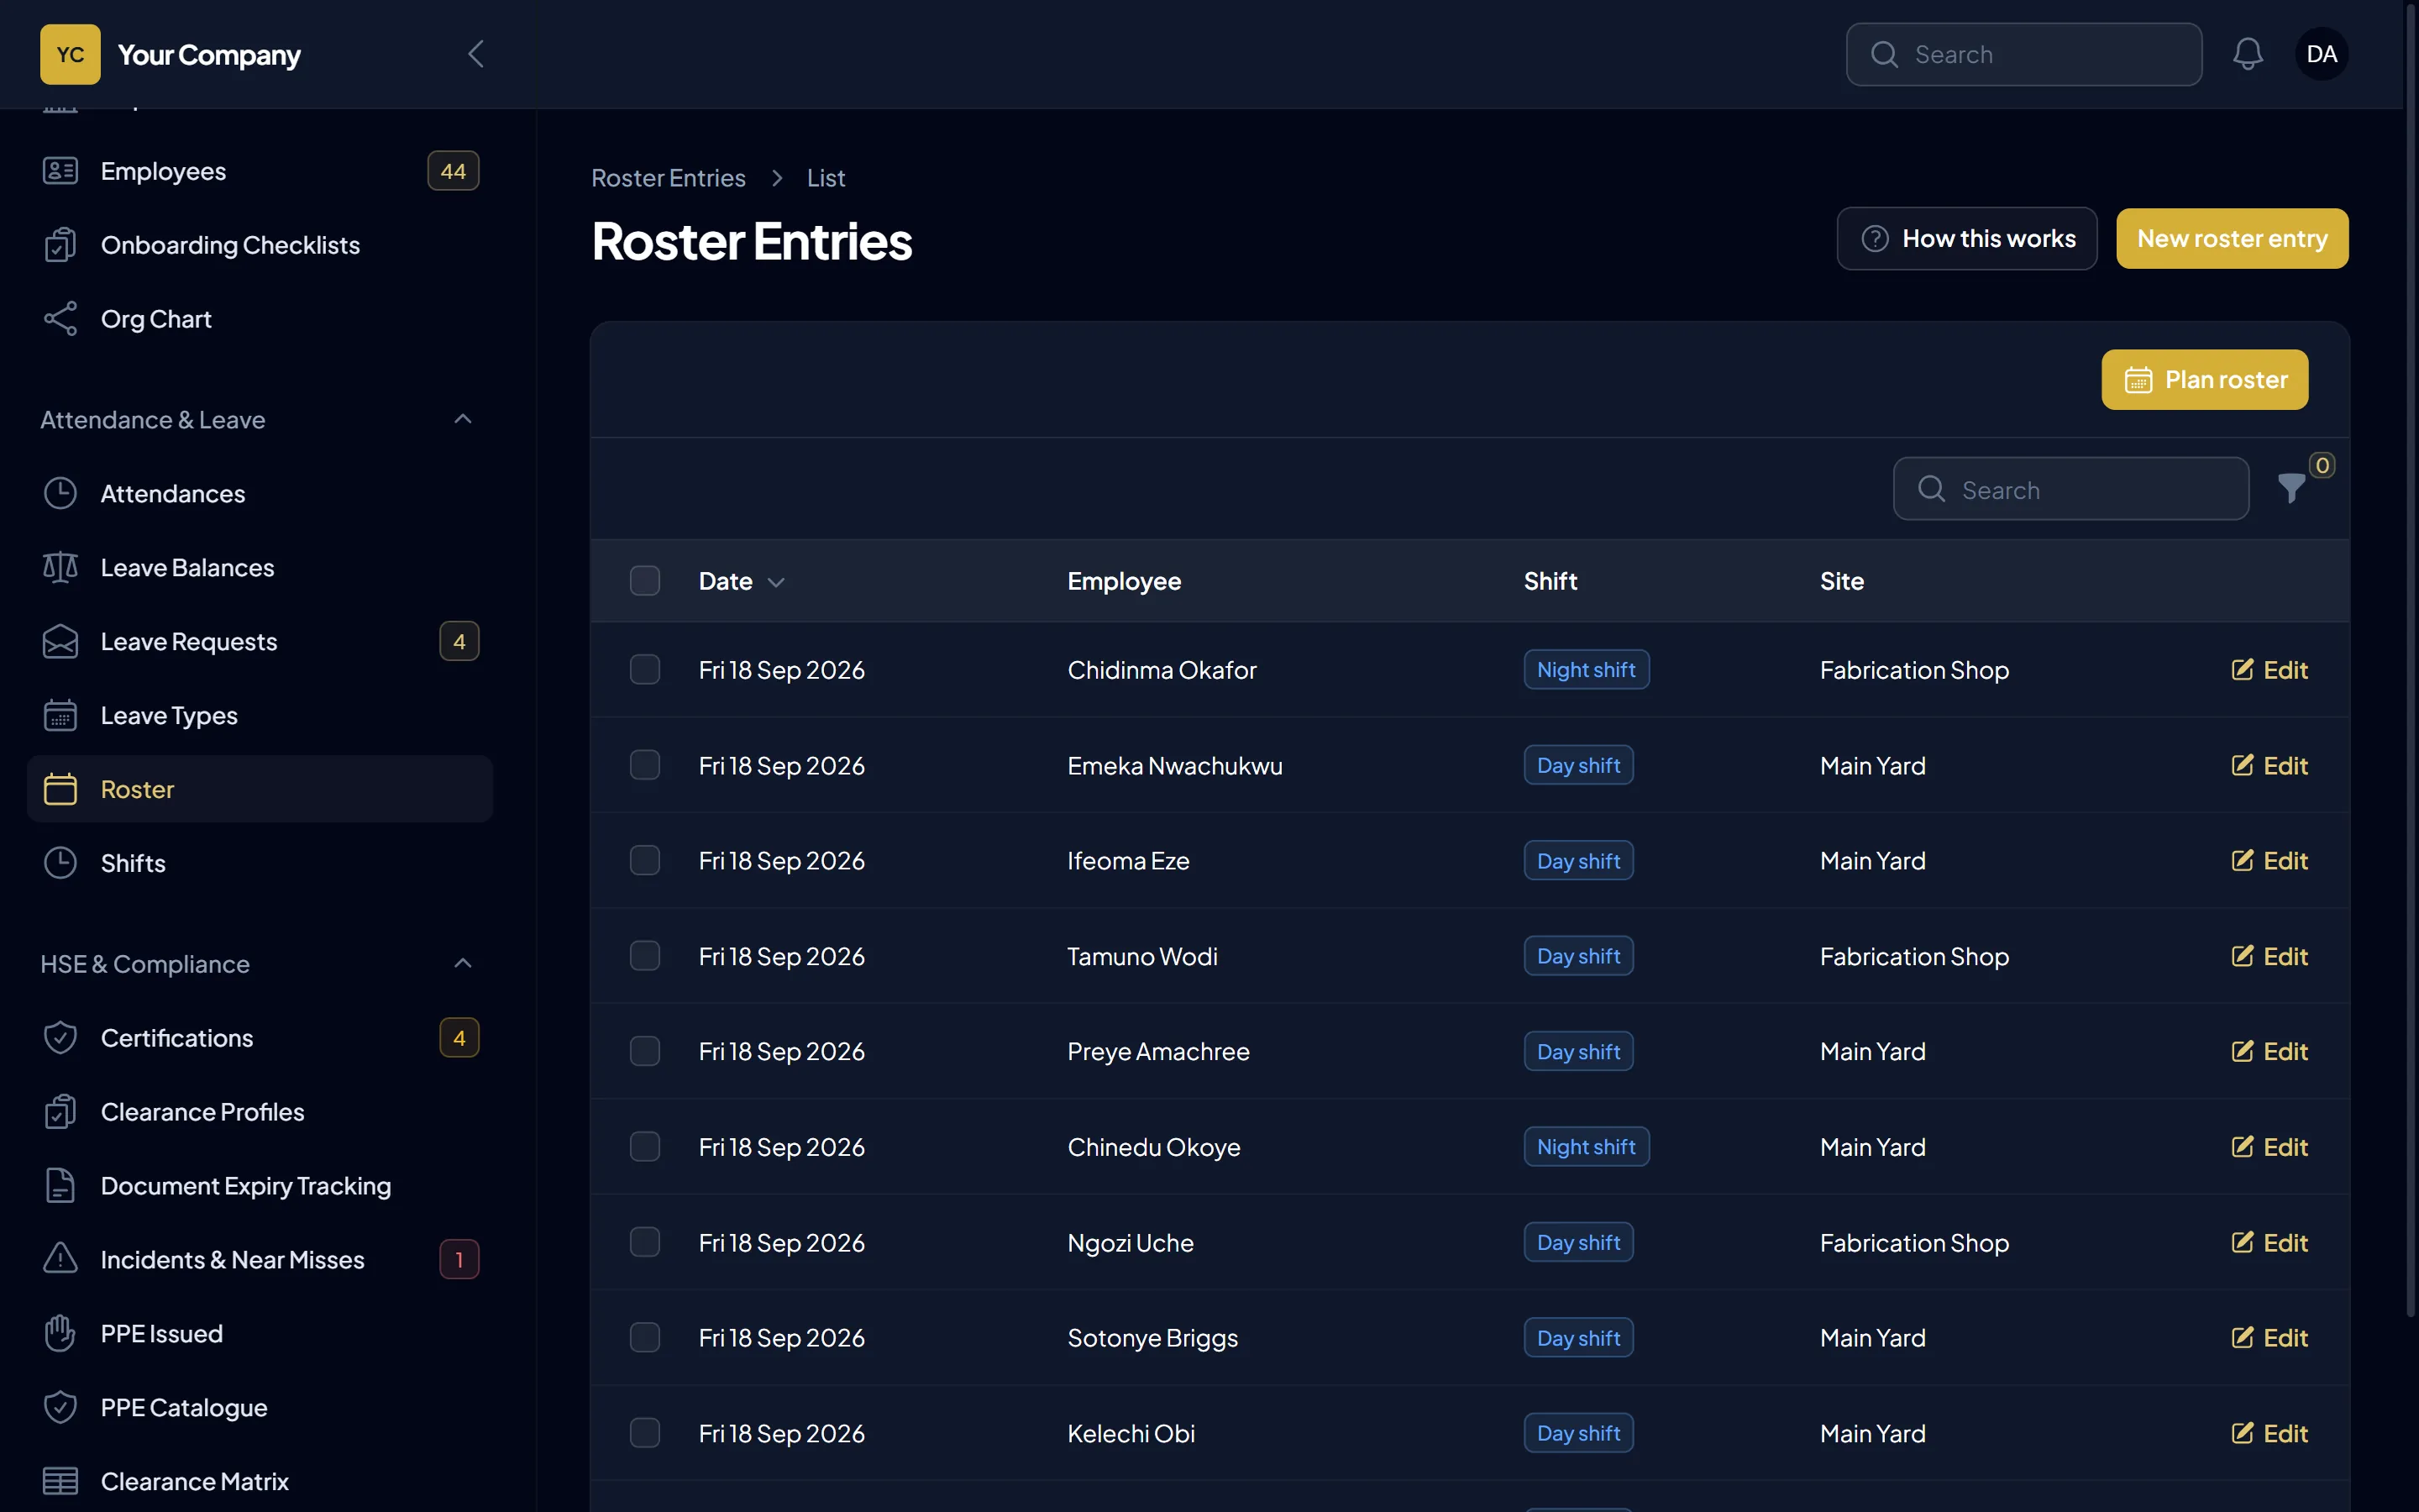Image resolution: width=2419 pixels, height=1512 pixels.
Task: Collapse the Attendance & Leave section
Action: 463,419
